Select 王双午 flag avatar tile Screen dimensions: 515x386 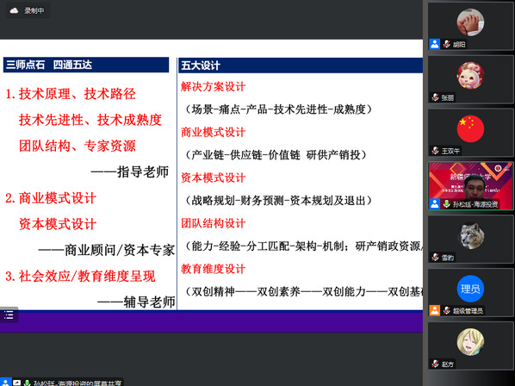[x=470, y=133]
